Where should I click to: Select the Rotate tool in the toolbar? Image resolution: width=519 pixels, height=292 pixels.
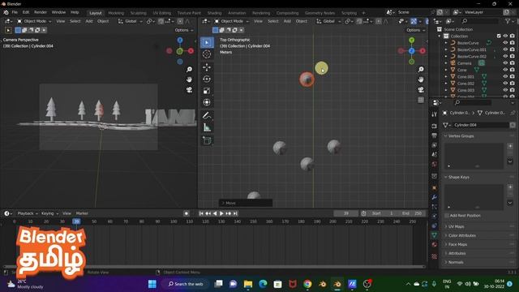tap(207, 79)
